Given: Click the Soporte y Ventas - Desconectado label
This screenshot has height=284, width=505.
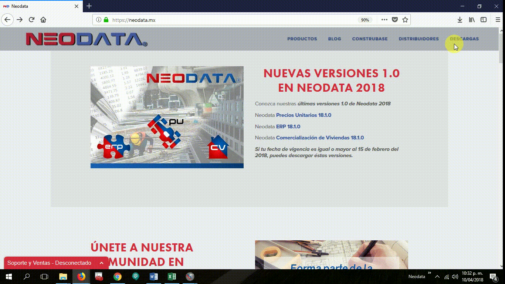Looking at the screenshot, I should (49, 263).
